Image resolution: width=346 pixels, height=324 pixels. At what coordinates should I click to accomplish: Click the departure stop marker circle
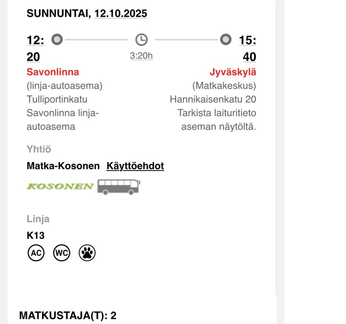point(57,40)
